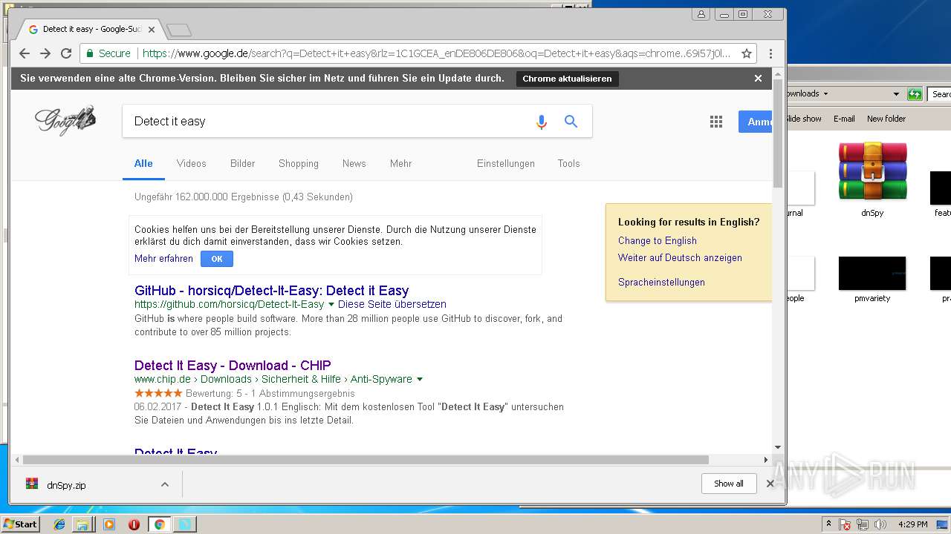Click Chrome back arrow
951x534 pixels.
point(25,53)
